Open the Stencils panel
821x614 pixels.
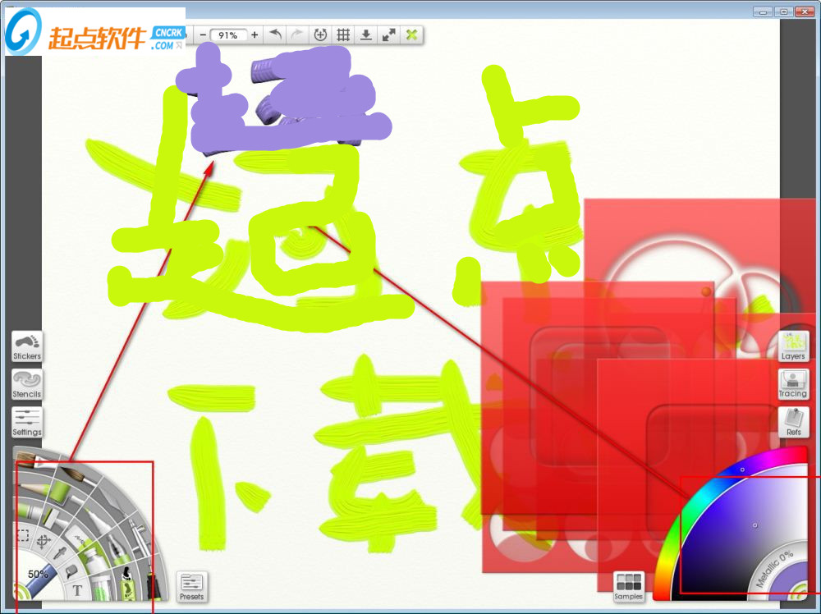[x=27, y=385]
